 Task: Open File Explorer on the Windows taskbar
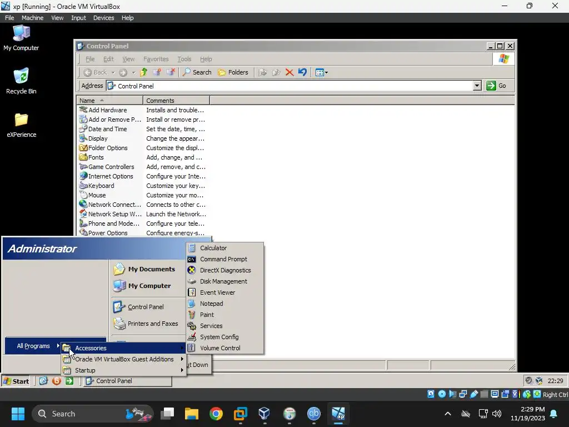(192, 414)
